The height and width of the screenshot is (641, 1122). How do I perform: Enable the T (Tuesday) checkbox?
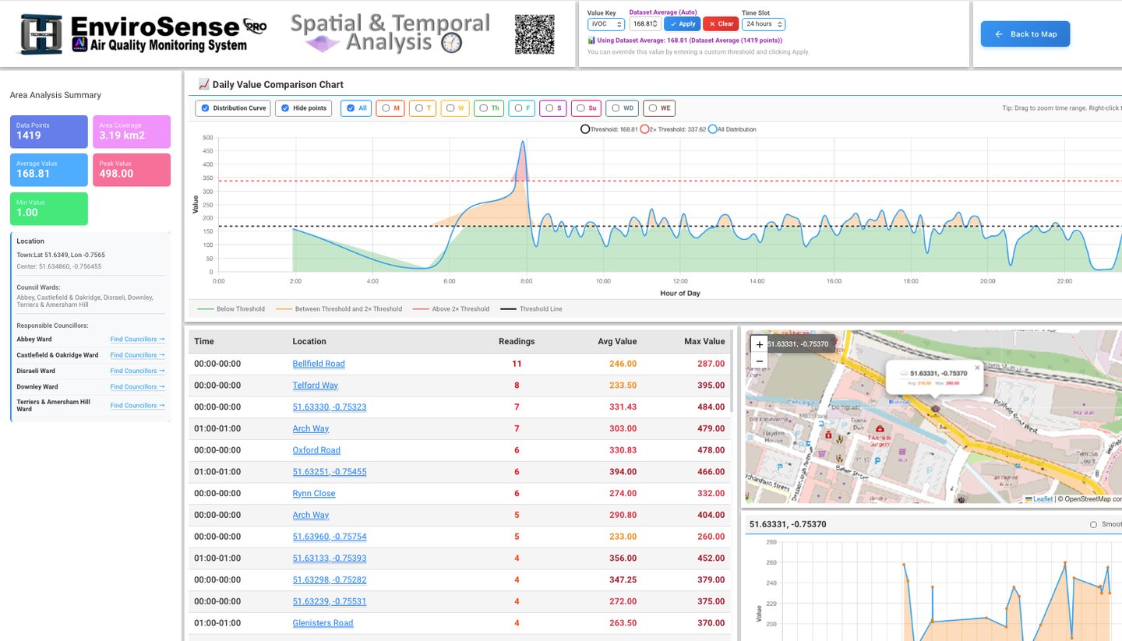418,108
